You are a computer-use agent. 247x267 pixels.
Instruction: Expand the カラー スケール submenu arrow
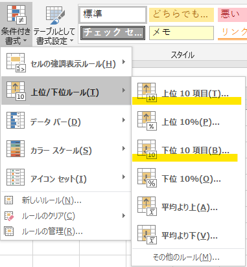(124, 148)
